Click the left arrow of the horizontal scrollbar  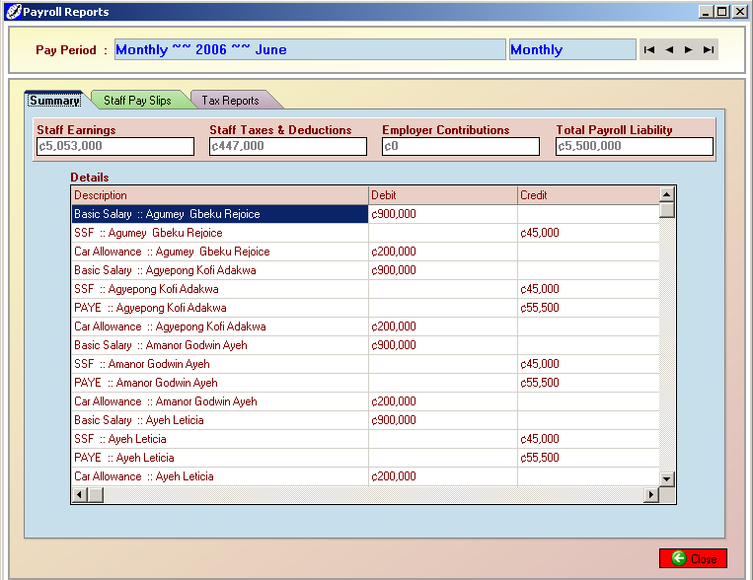pos(80,494)
